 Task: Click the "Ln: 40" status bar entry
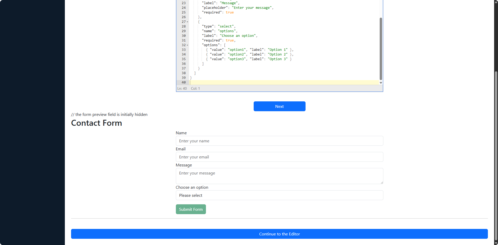coord(182,88)
